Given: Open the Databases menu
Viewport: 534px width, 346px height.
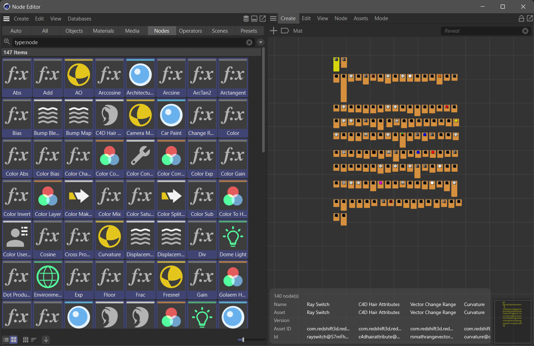Looking at the screenshot, I should 80,19.
